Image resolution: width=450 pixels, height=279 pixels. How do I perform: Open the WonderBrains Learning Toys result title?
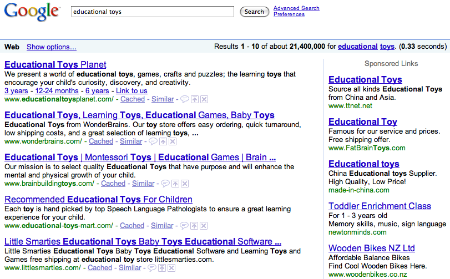[x=139, y=115]
